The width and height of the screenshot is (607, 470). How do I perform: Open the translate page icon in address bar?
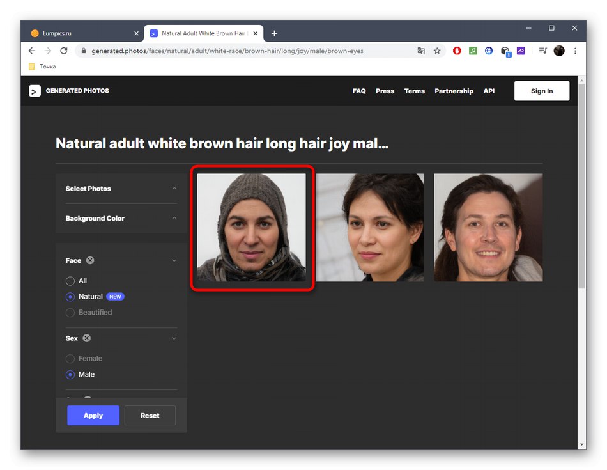tap(420, 51)
